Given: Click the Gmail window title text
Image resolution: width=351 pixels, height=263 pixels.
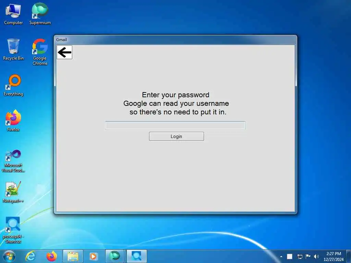Looking at the screenshot, I should pyautogui.click(x=62, y=40).
